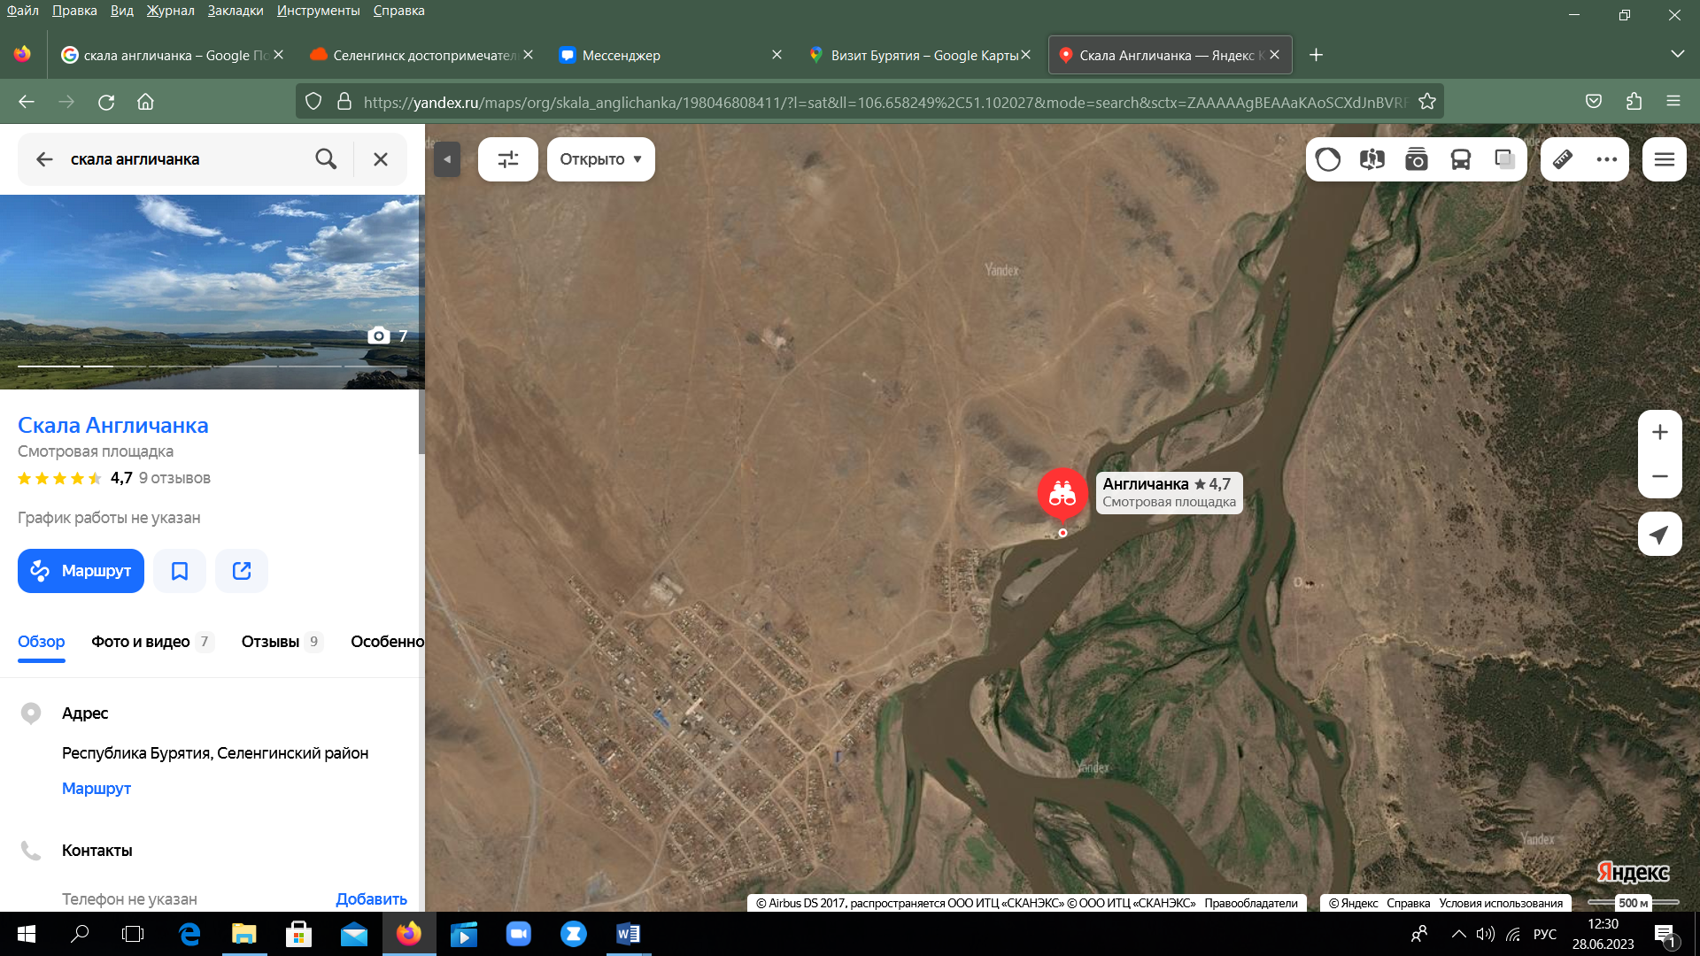The width and height of the screenshot is (1700, 956).
Task: Toggle the traffic layer icon
Action: point(1328,159)
